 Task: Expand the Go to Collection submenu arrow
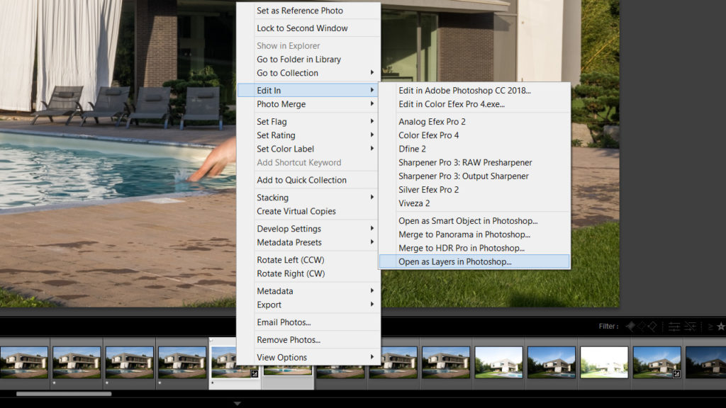(372, 73)
